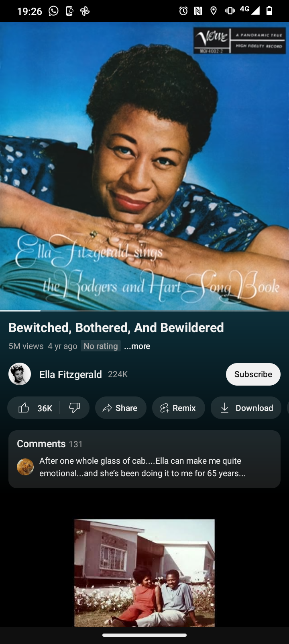The height and width of the screenshot is (644, 289).
Task: Tap the album cover video player
Action: click(x=144, y=166)
